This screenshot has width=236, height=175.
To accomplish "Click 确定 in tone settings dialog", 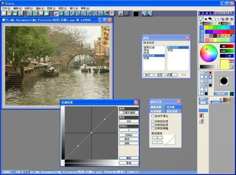I will click(129, 158).
